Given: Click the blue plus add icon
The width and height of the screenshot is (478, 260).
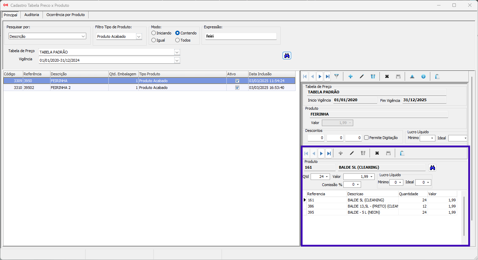Looking at the screenshot, I should pos(350,76).
